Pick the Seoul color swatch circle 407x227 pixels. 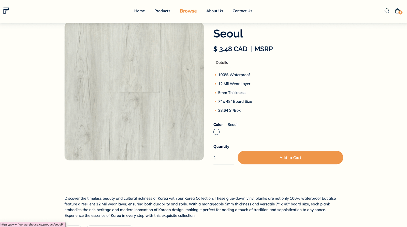216,132
